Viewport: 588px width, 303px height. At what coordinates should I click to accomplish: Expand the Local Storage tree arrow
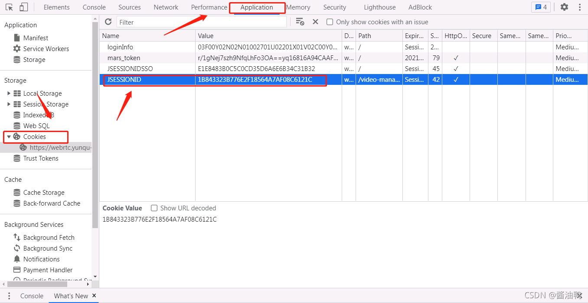pos(9,93)
